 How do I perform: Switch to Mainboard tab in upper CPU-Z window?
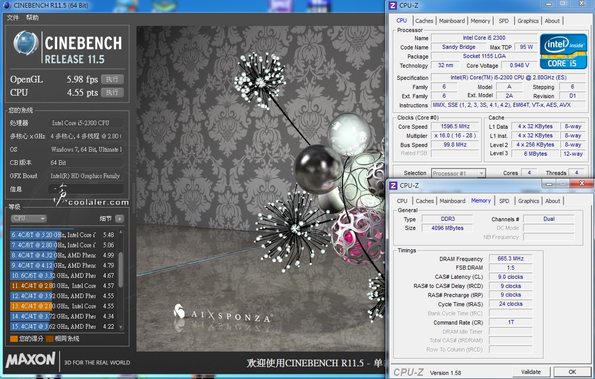point(452,21)
